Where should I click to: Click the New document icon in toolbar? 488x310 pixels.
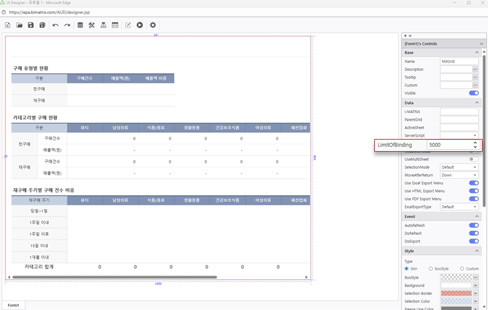[8, 25]
